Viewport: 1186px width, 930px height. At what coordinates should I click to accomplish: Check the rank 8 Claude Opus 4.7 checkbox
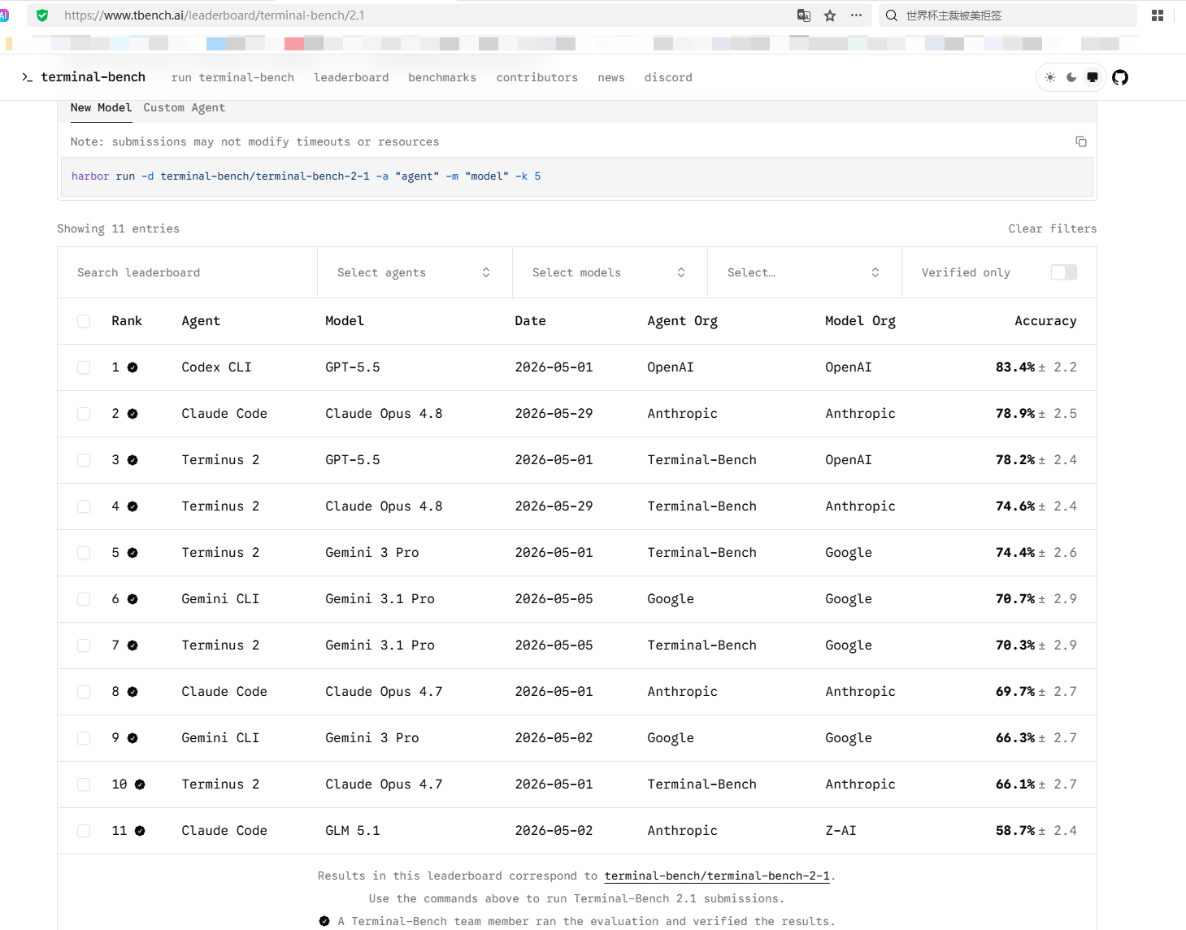84,692
